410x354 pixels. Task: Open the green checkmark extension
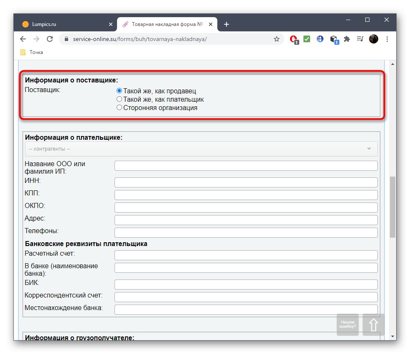306,38
